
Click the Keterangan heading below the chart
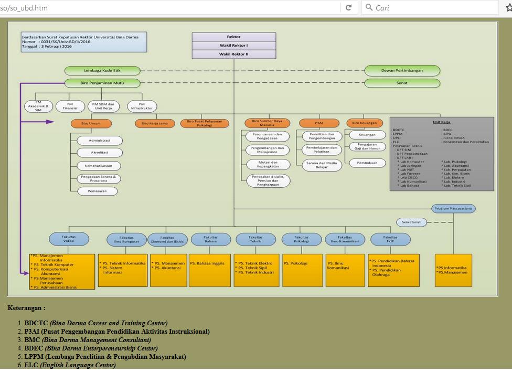click(26, 307)
